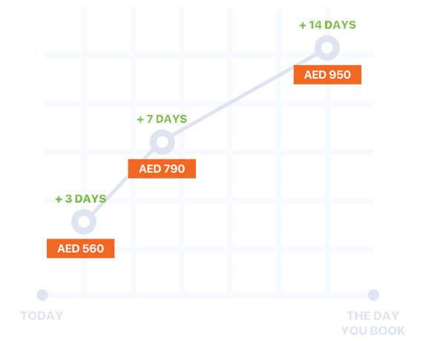Click the Today endpoint dot on axis
This screenshot has height=341, width=426.
[x=42, y=295]
